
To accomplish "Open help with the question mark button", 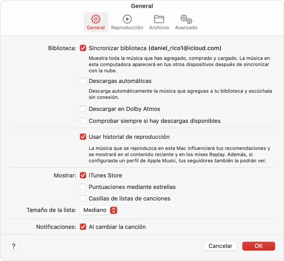I will click(13, 246).
